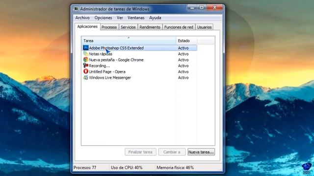Select the Adobe Photoshop CS5 Extended row
314x176 pixels.
click(139, 48)
